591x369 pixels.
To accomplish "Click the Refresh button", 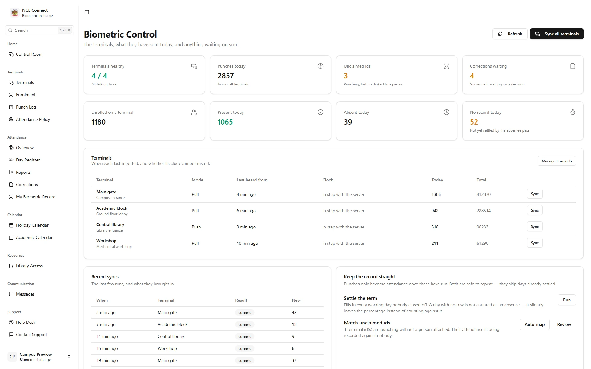I will pos(510,34).
